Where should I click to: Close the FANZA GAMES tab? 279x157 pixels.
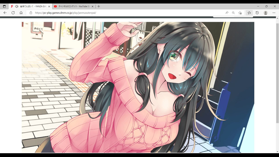[49, 6]
